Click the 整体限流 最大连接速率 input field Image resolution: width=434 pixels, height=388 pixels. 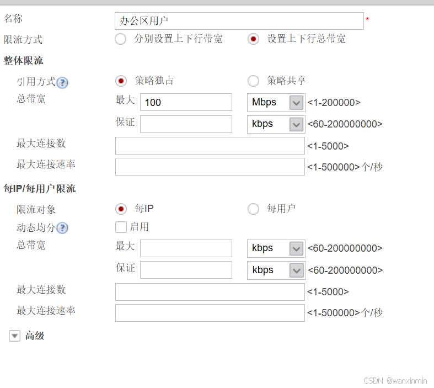210,167
